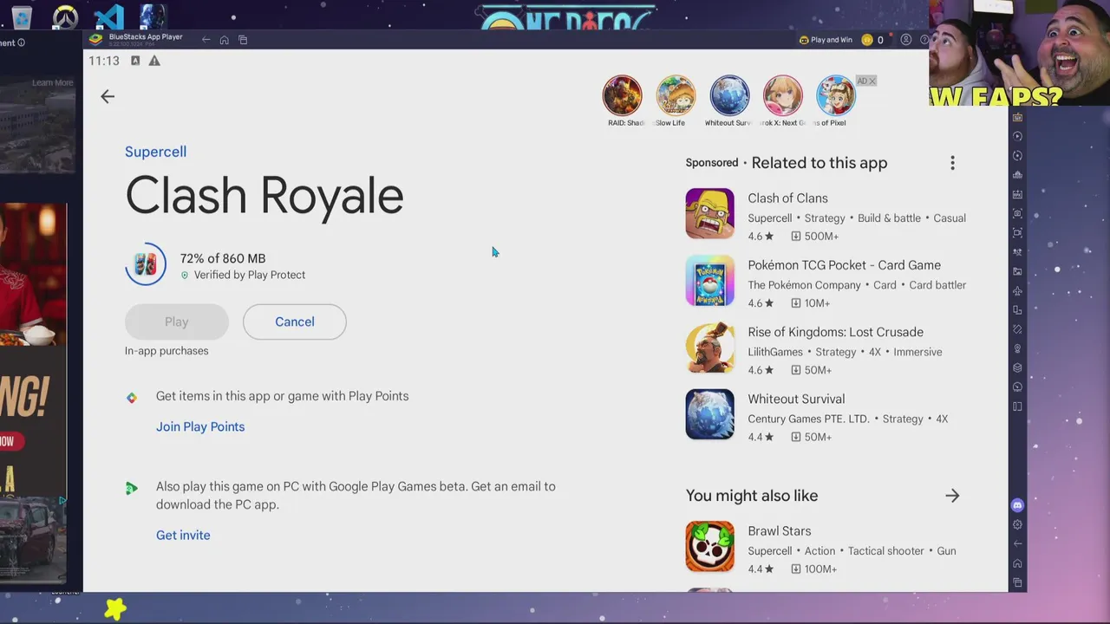Open the Supercell developer link
The image size is (1110, 624).
tap(155, 152)
